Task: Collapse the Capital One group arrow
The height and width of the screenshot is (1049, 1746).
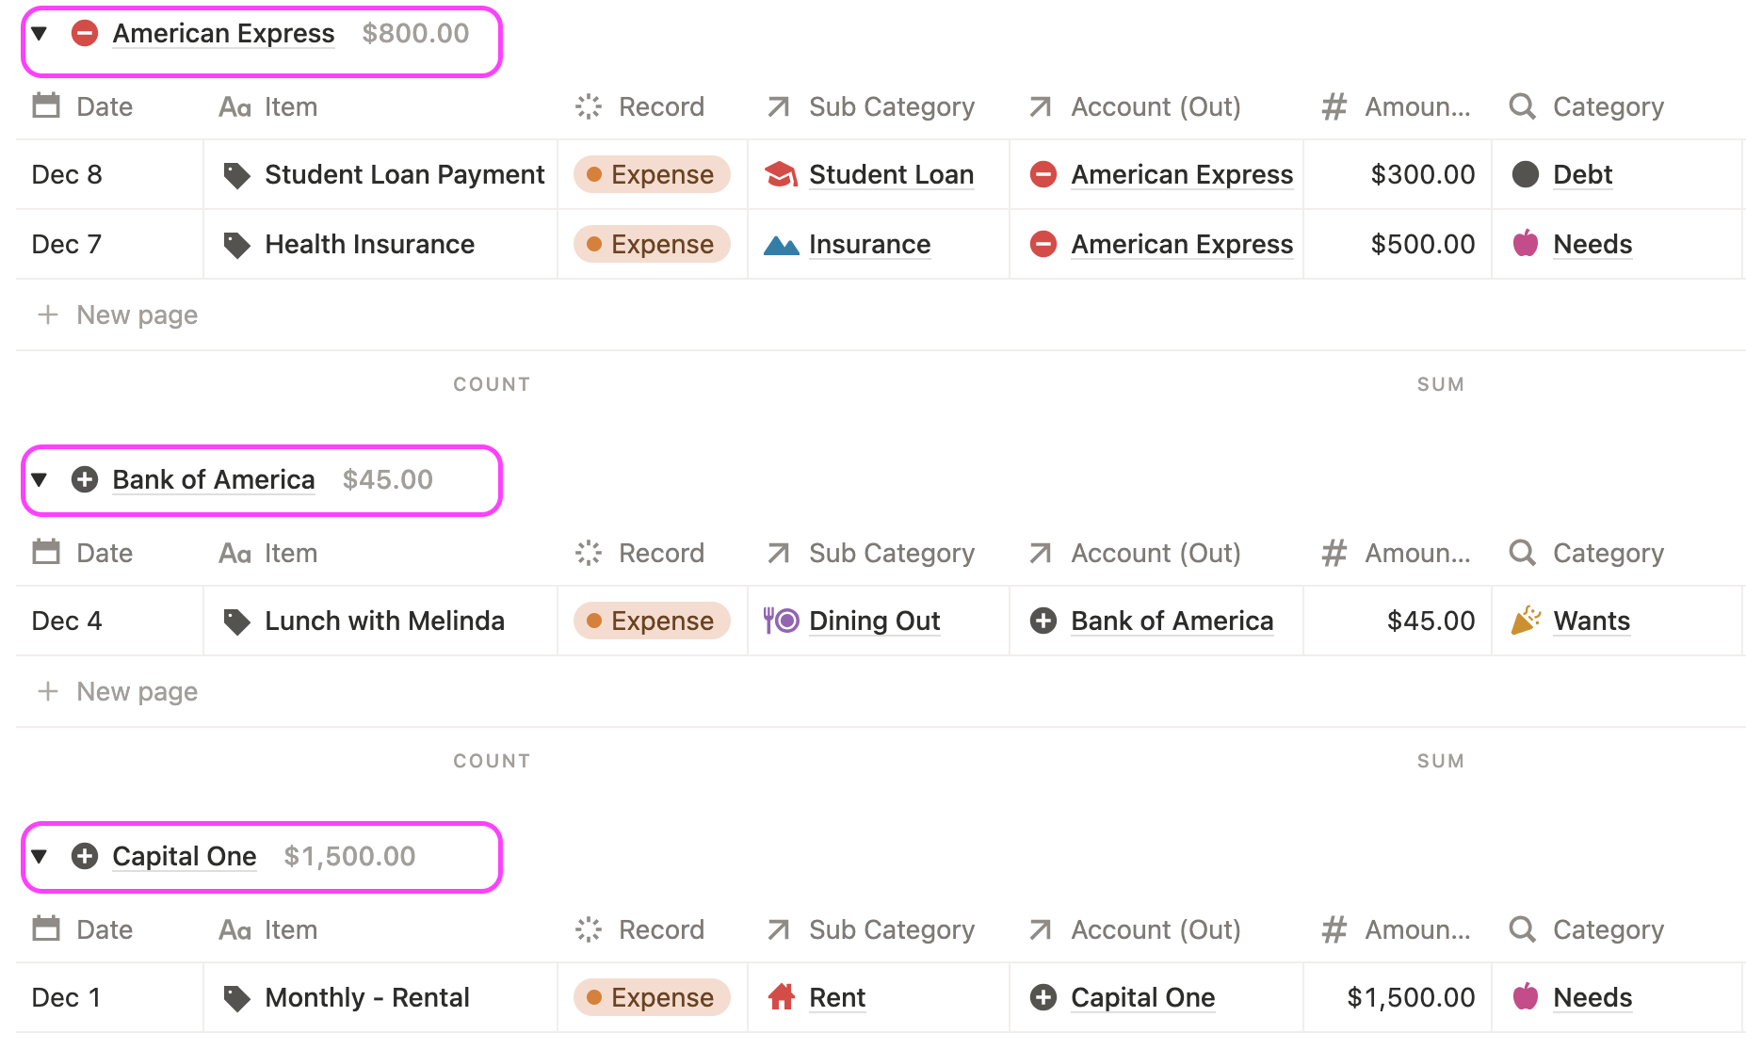Action: point(40,857)
